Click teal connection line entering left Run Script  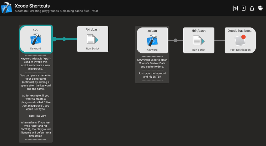click(x=72, y=39)
